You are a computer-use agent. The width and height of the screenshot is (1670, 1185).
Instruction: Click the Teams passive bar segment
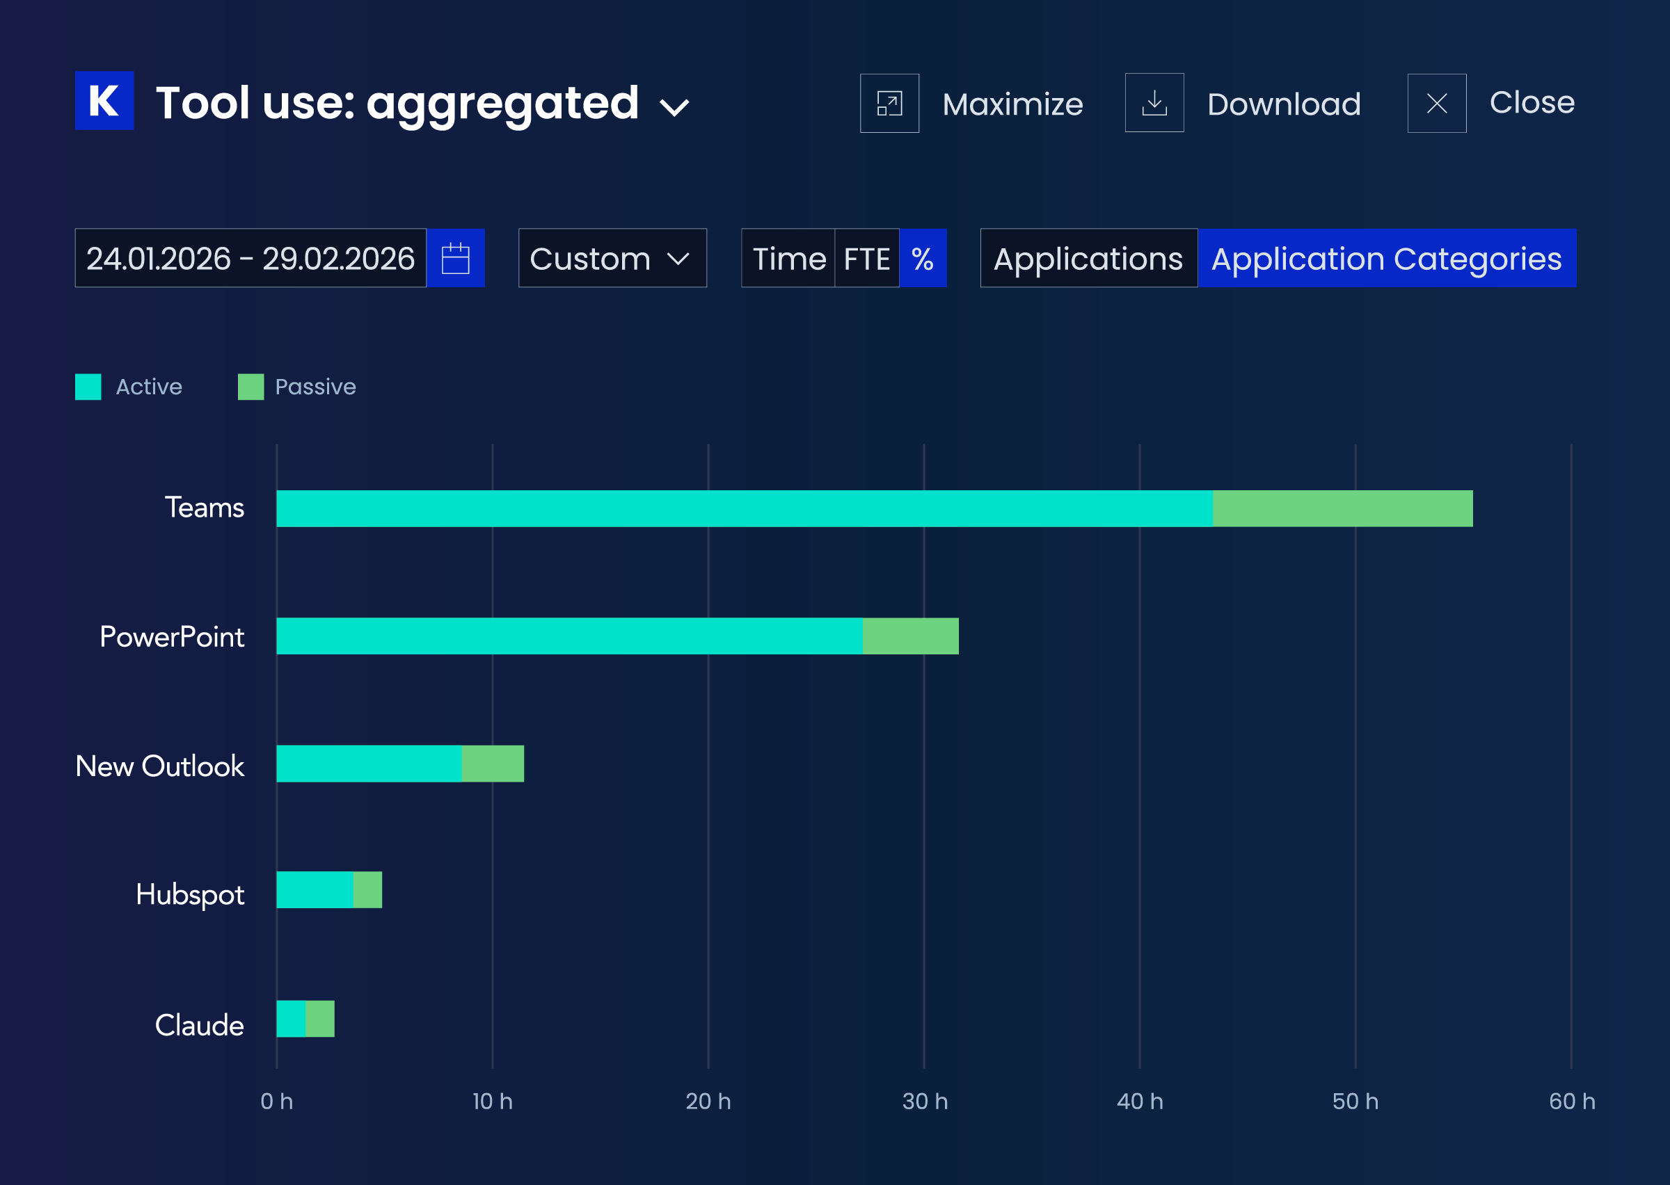pos(1343,508)
